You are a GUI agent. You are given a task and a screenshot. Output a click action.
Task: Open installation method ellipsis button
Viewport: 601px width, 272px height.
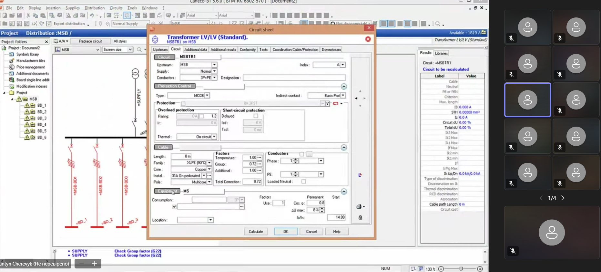[x=209, y=176]
